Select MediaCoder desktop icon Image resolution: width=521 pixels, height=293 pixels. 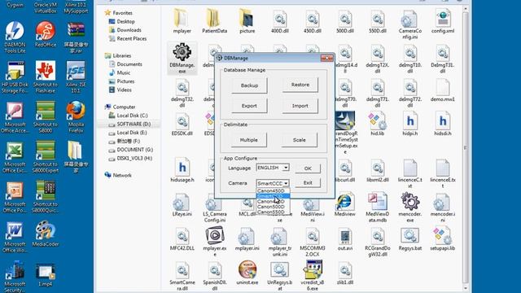pyautogui.click(x=46, y=234)
